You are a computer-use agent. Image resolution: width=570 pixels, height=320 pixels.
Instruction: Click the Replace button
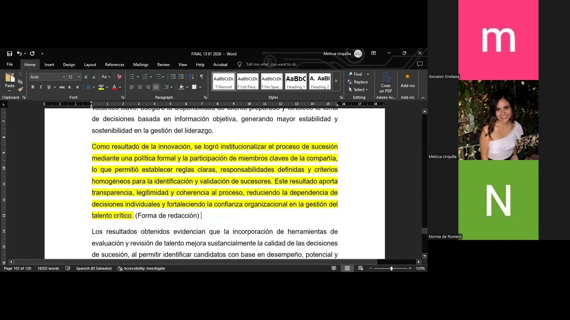(358, 82)
